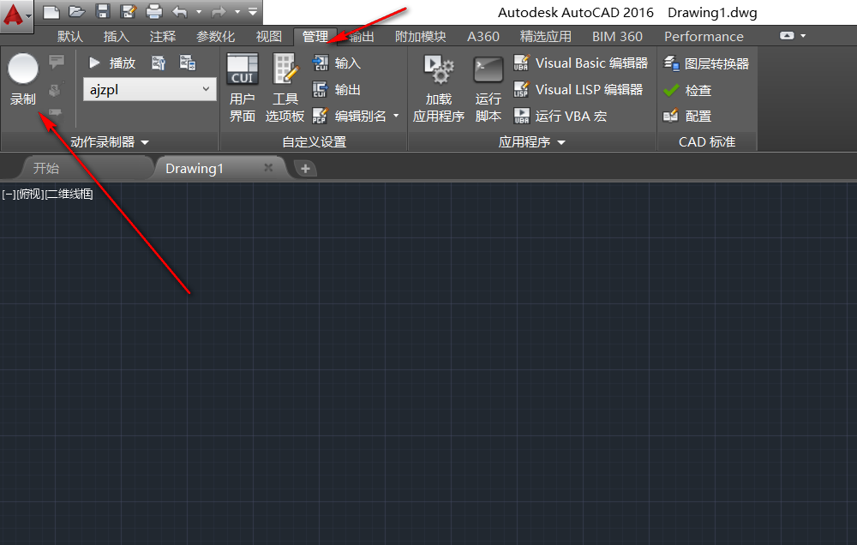The height and width of the screenshot is (545, 857).
Task: Open the [-] viewport controls menu
Action: point(9,194)
